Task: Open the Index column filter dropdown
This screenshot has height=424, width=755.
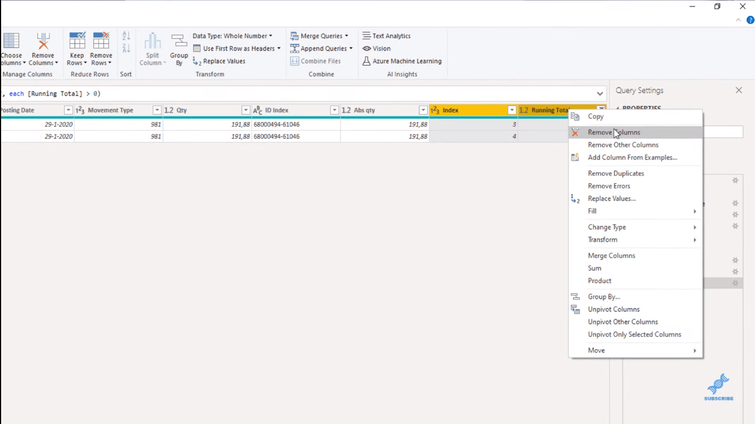Action: point(512,110)
